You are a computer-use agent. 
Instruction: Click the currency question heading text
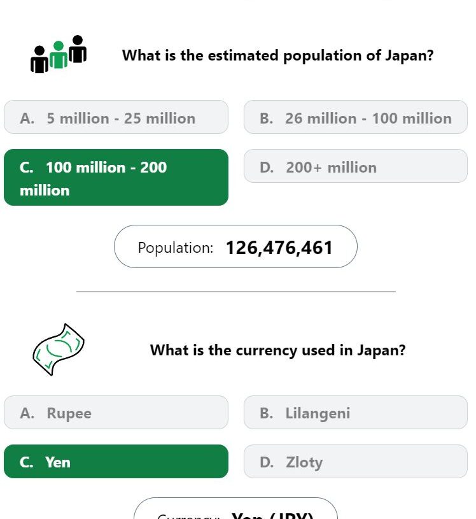point(278,350)
